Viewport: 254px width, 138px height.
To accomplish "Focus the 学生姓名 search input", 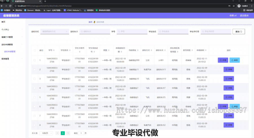I will coord(173,31).
